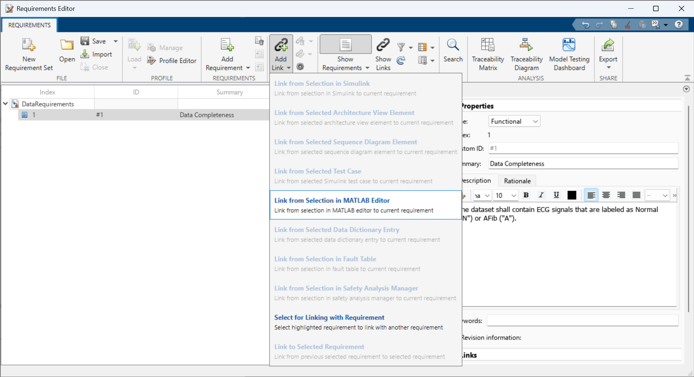Open the Traceability Diagram
Image resolution: width=694 pixels, height=377 pixels.
coord(526,53)
